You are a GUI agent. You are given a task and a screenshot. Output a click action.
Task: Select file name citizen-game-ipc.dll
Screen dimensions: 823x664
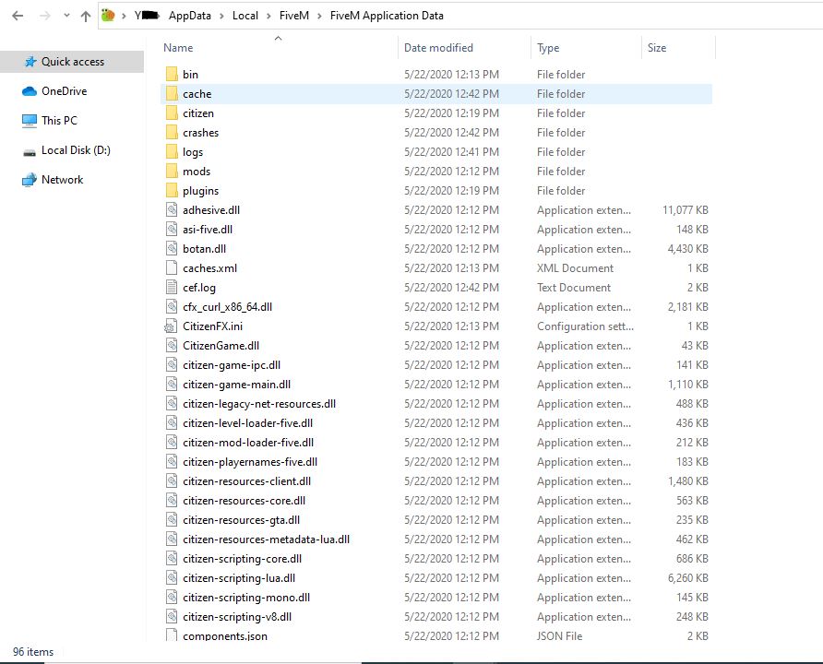point(232,365)
